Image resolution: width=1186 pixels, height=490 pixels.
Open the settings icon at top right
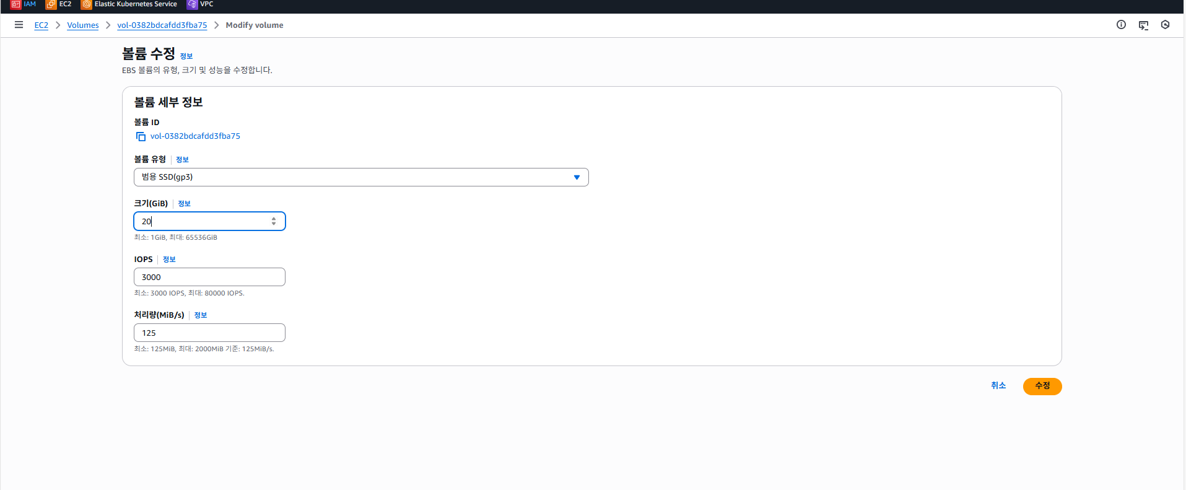point(1165,25)
